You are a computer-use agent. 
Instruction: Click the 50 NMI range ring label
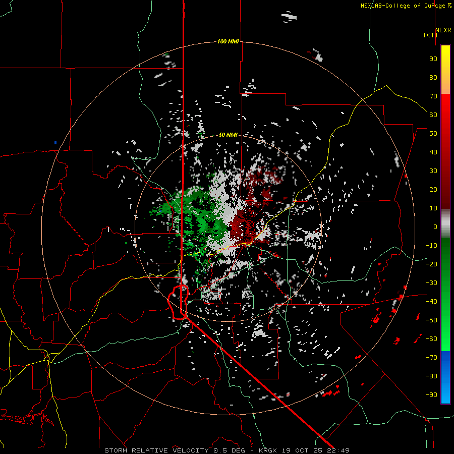tap(228, 135)
